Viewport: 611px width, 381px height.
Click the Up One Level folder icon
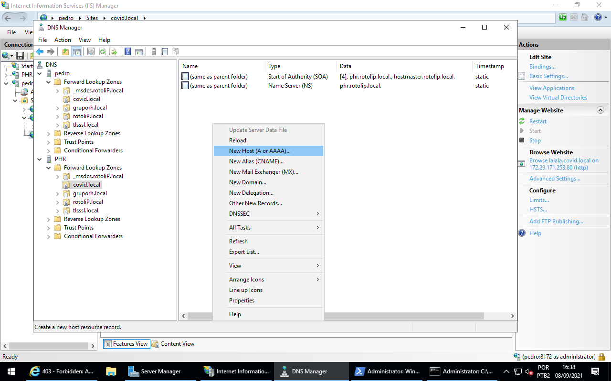pyautogui.click(x=65, y=51)
